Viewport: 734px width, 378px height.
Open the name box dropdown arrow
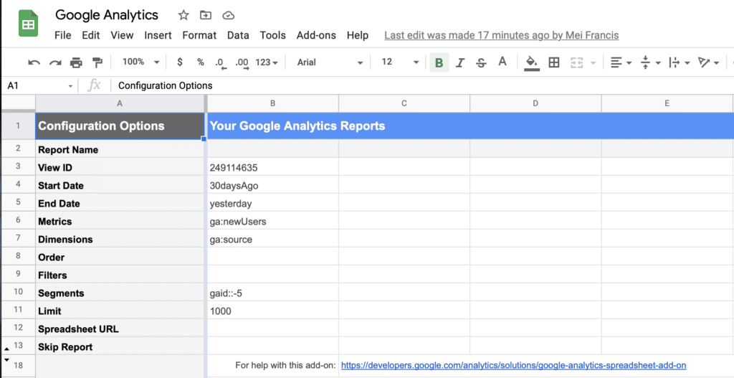click(70, 86)
